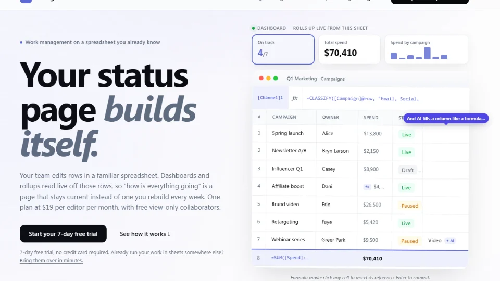The image size is (500, 281).
Task: Click See how it works link
Action: click(145, 234)
